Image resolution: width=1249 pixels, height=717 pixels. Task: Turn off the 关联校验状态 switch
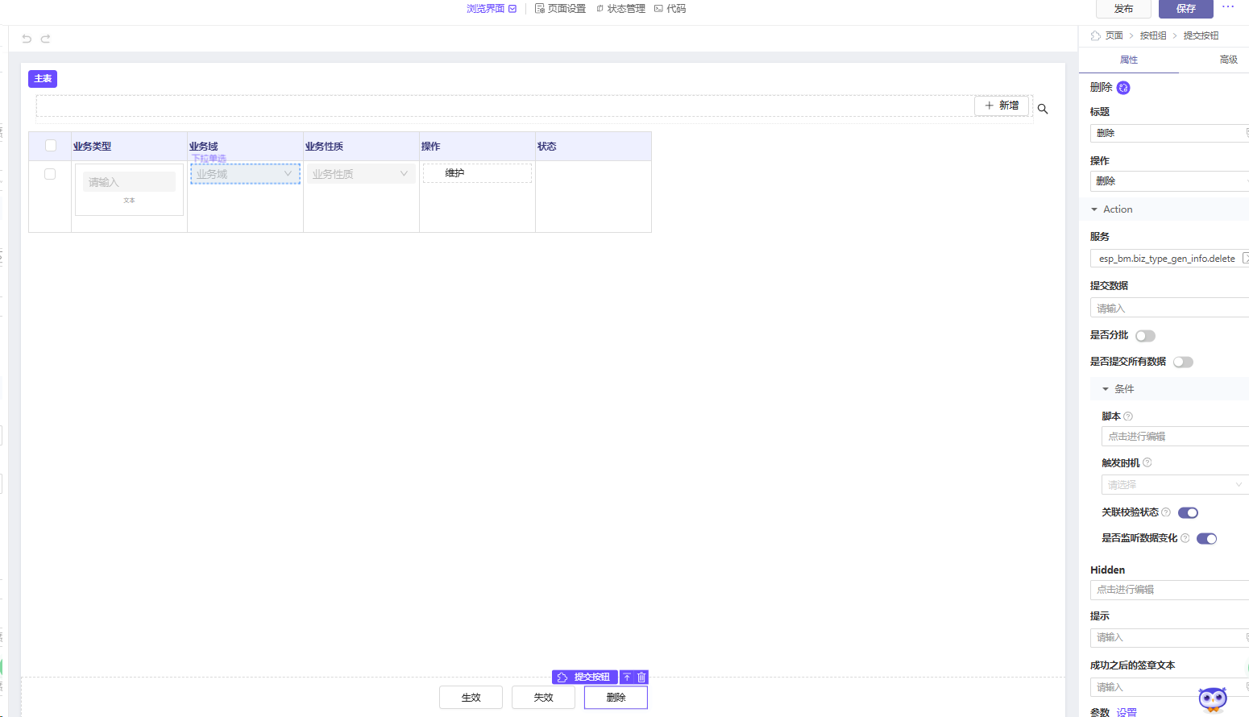coord(1188,513)
